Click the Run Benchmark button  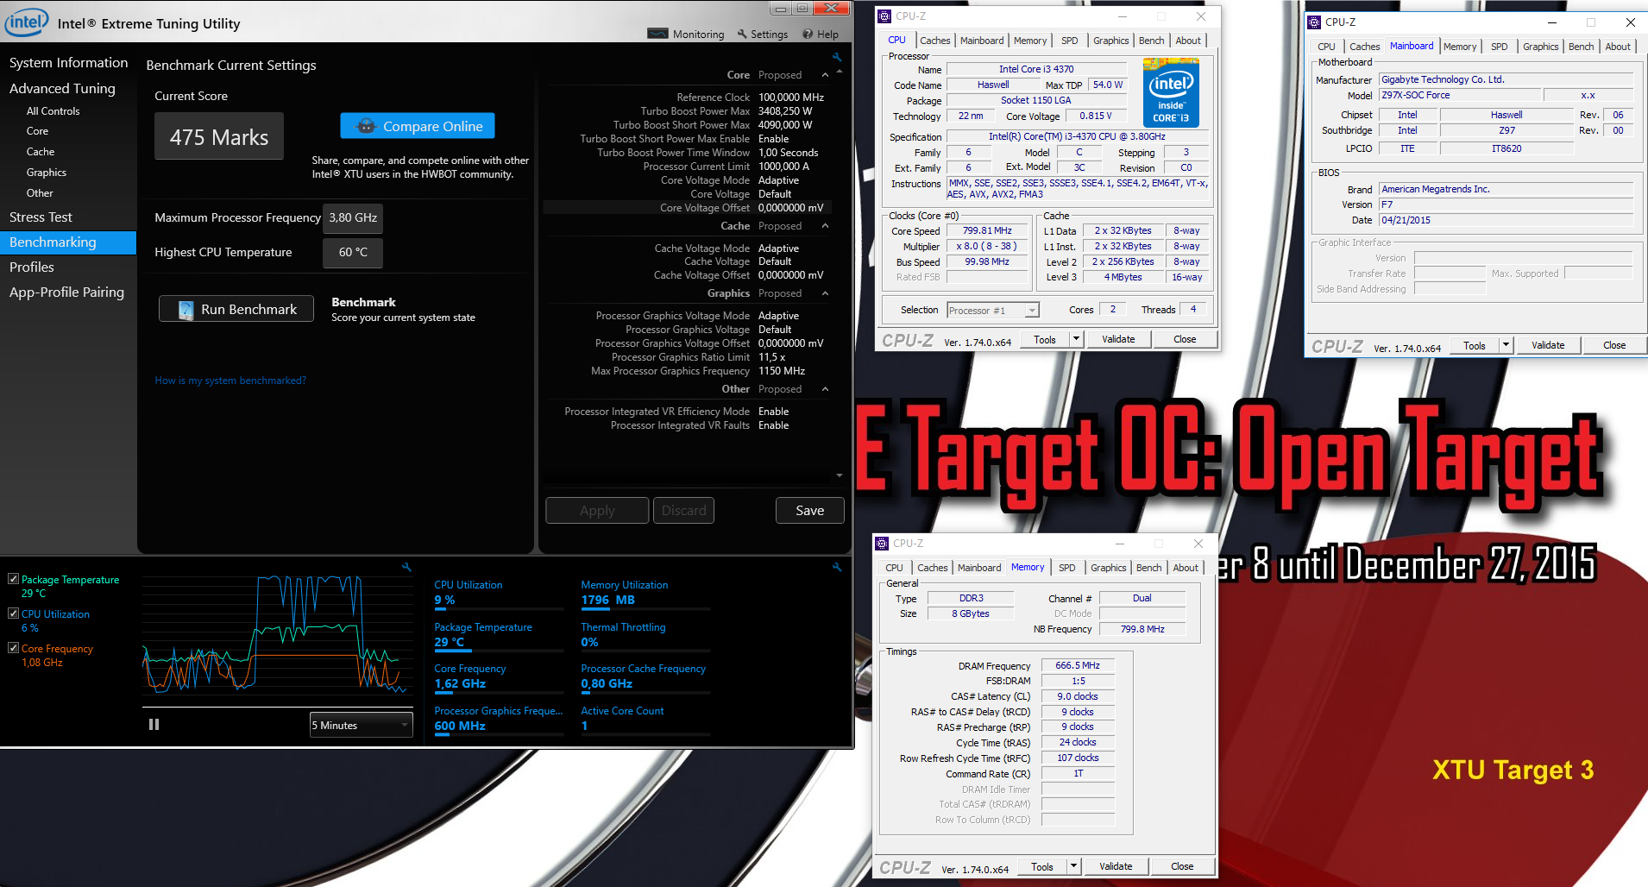pyautogui.click(x=236, y=309)
